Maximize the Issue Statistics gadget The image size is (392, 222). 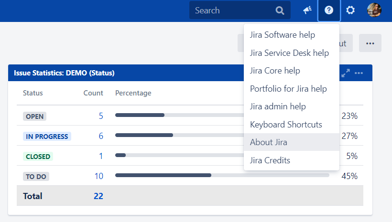[x=346, y=73]
